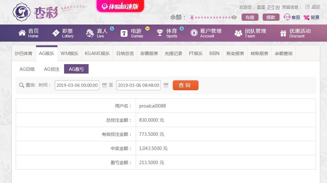Select the AG投注 sub-tab
Screen dimensions: 327x183
[52, 69]
